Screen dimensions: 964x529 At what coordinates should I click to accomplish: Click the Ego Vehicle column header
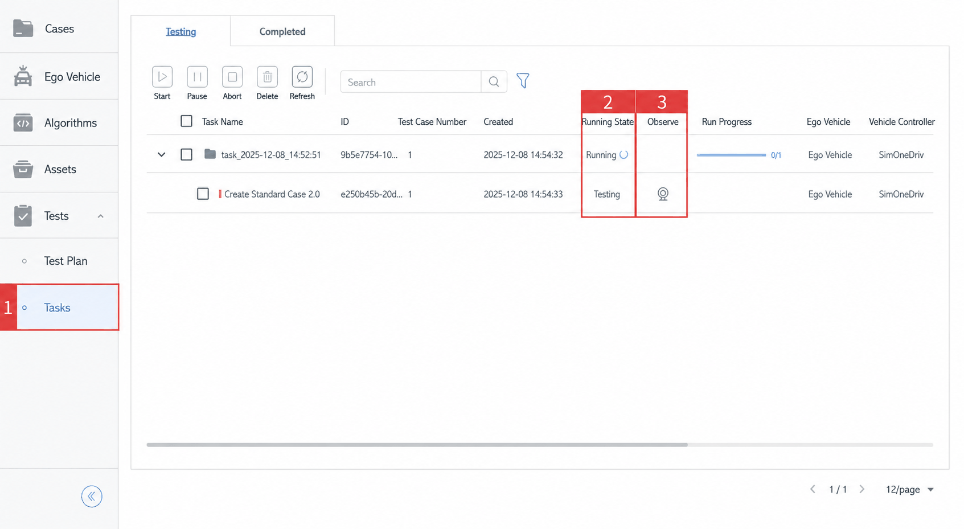coord(828,122)
